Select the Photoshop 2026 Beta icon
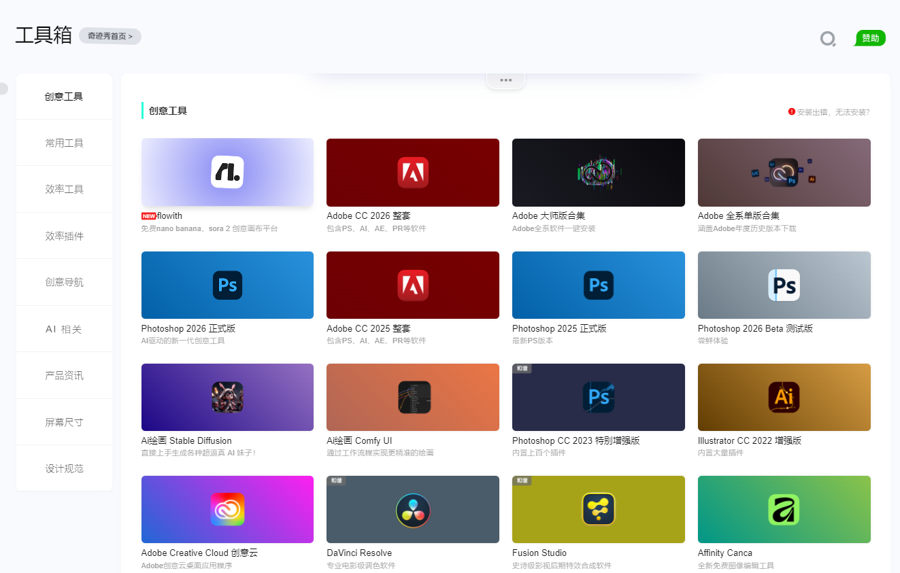The width and height of the screenshot is (900, 573). click(x=784, y=285)
